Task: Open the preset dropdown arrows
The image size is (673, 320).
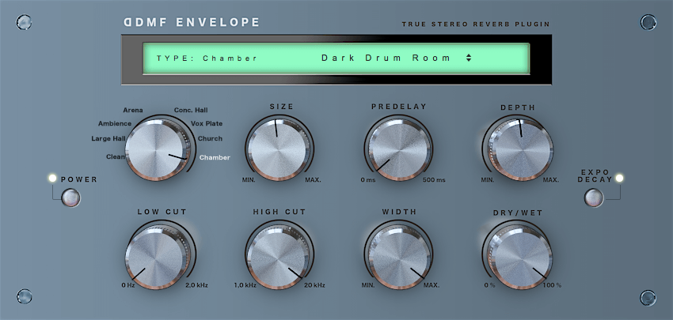Action: click(469, 58)
